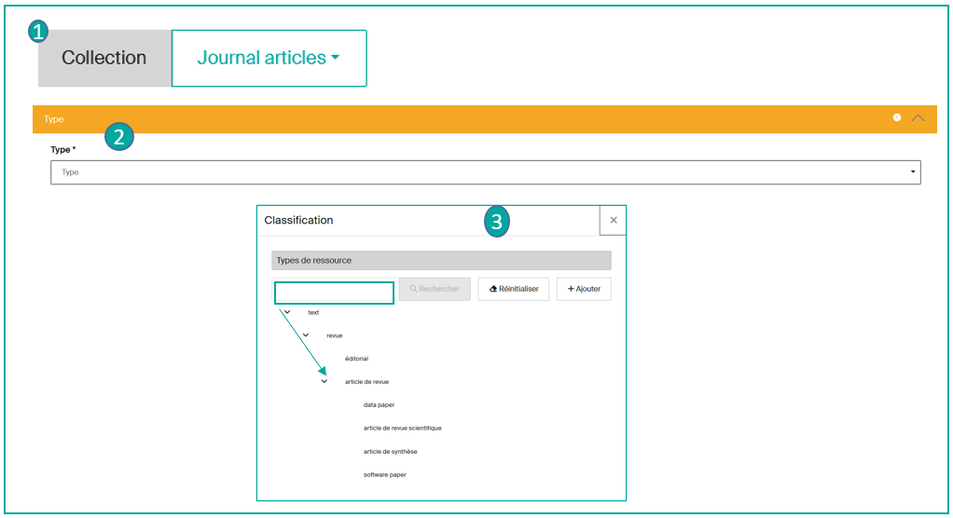Choose 'article de revue scientifique' item

coord(402,428)
